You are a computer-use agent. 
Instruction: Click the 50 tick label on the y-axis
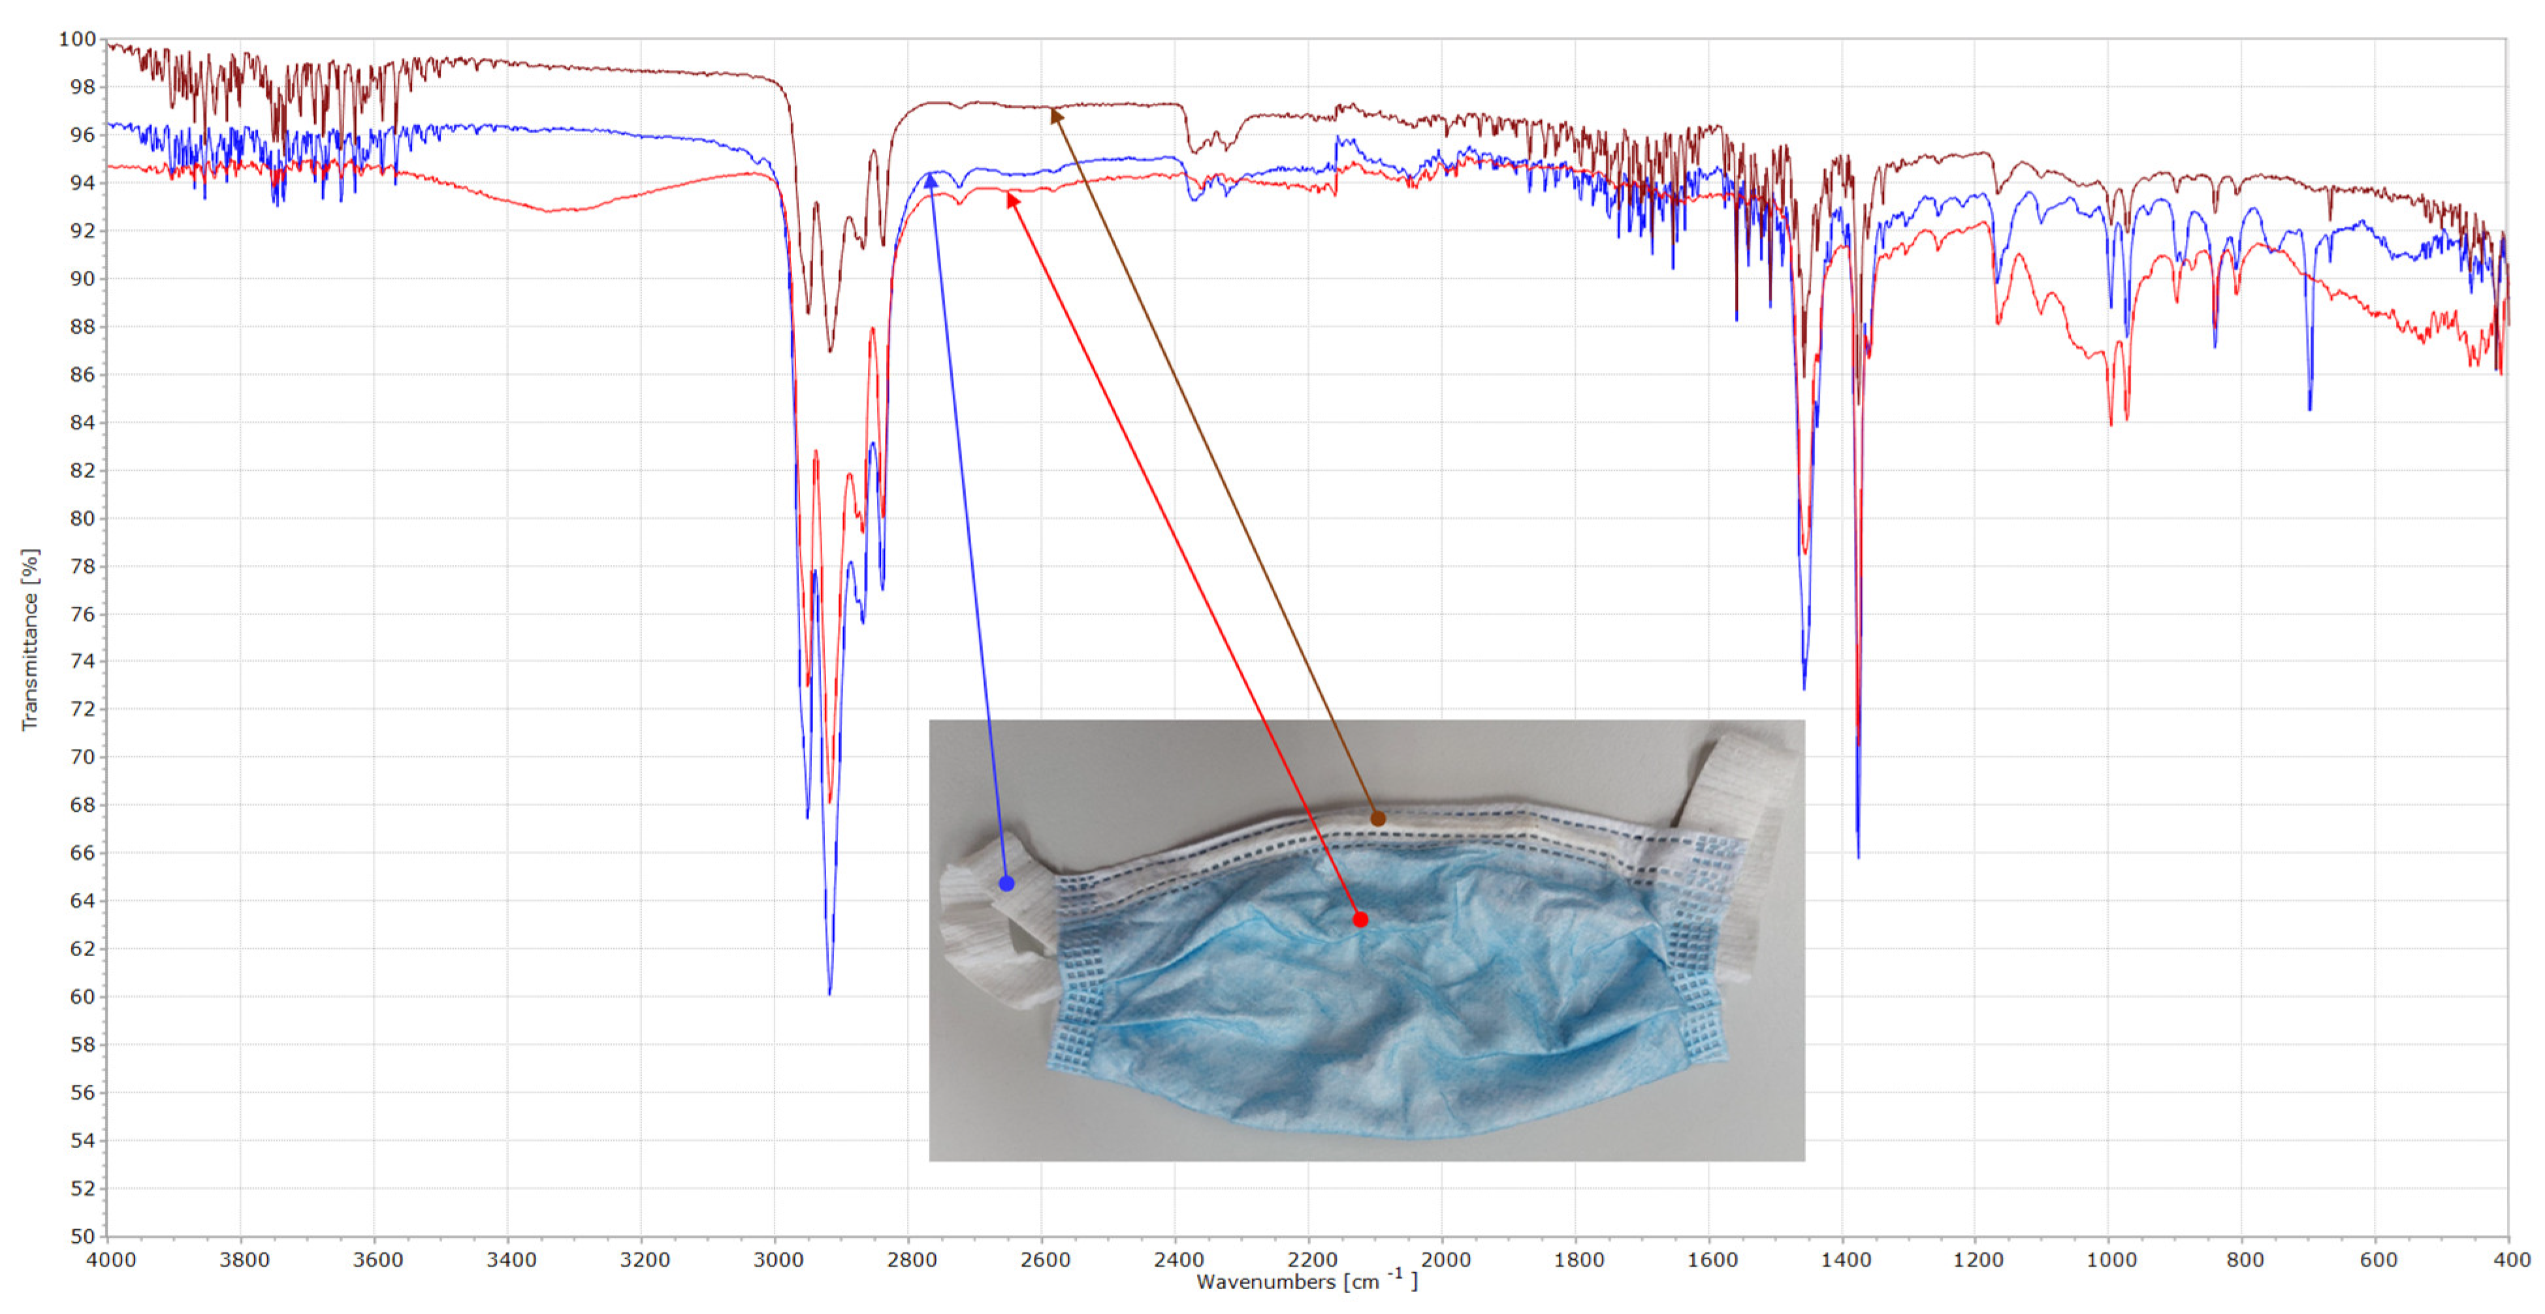pyautogui.click(x=82, y=1236)
